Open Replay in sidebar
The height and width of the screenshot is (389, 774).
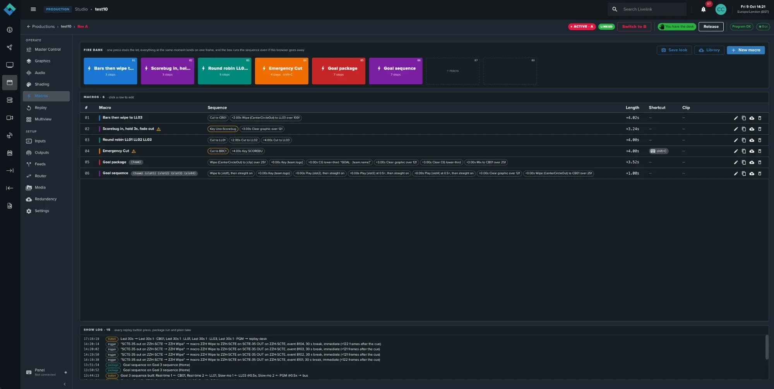pyautogui.click(x=46, y=108)
